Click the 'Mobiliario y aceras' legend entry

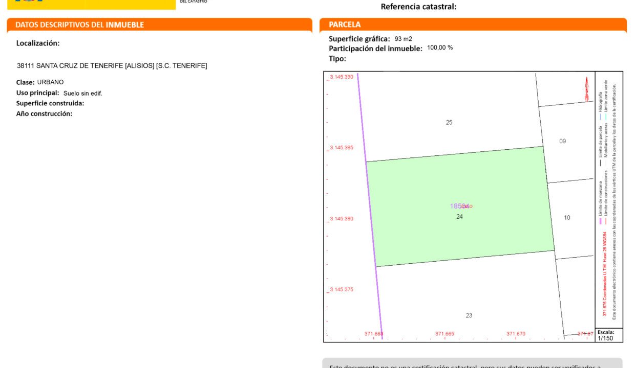(606, 139)
